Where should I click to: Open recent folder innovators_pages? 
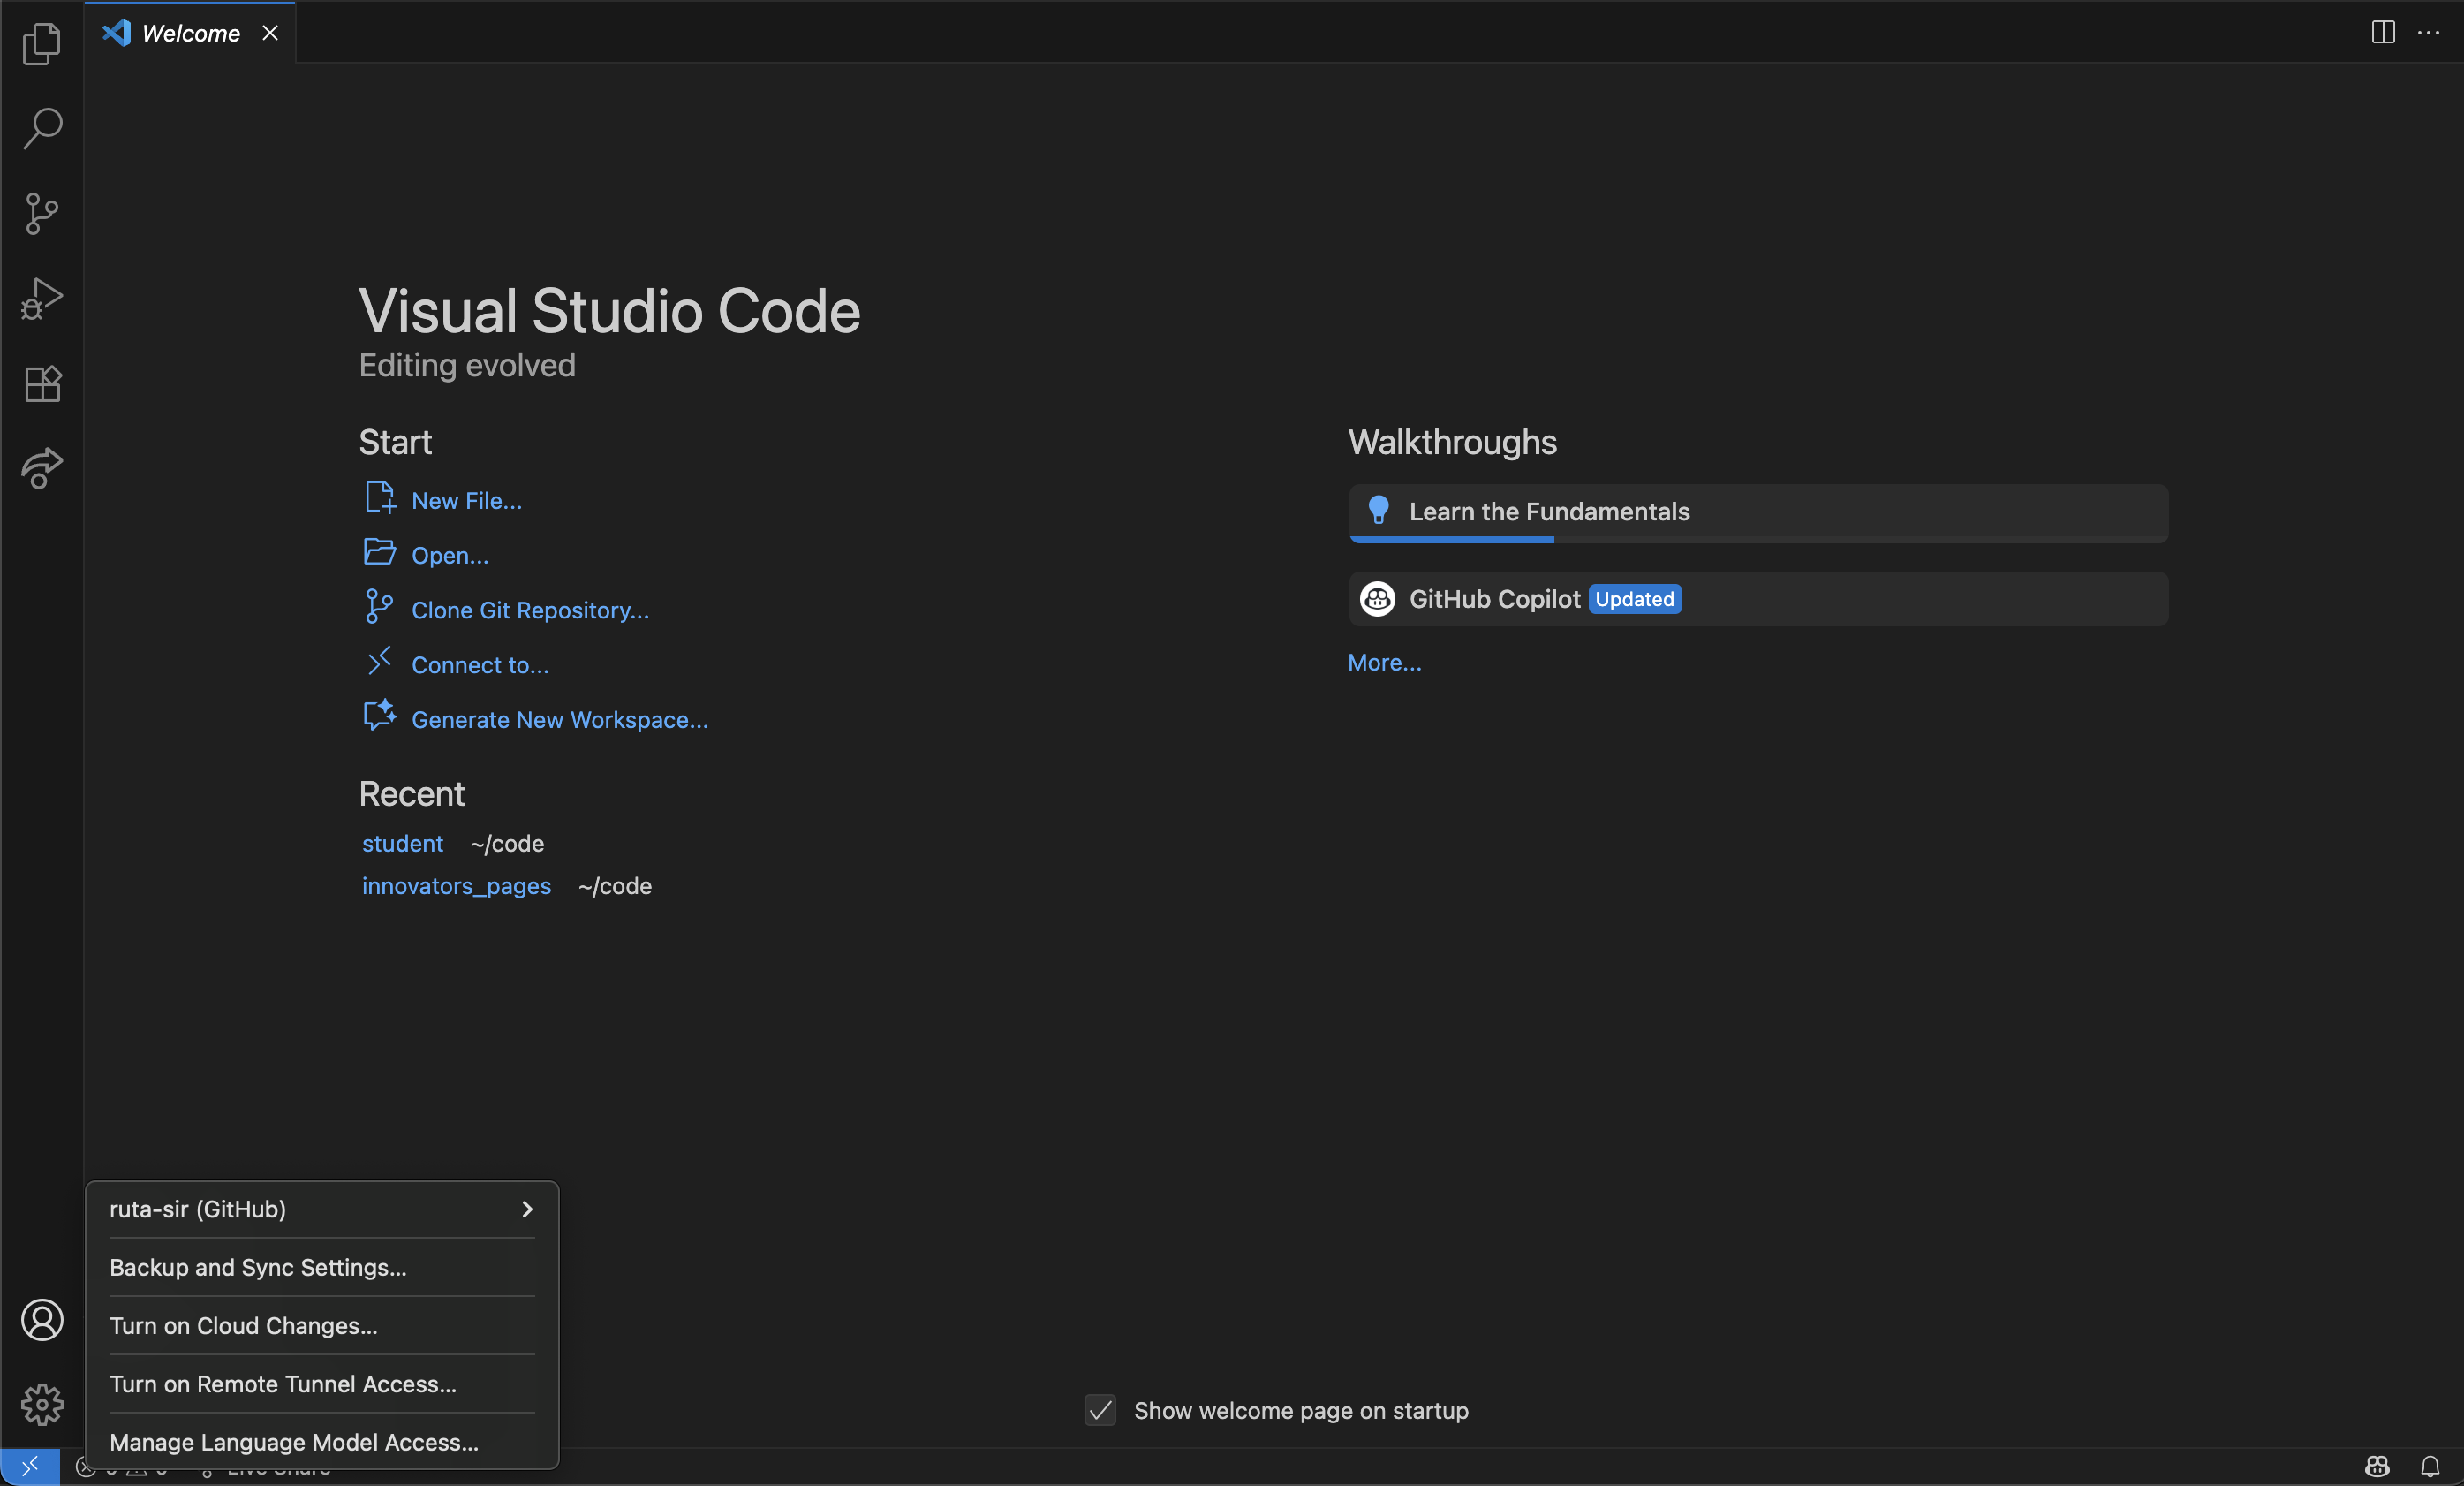tap(456, 887)
